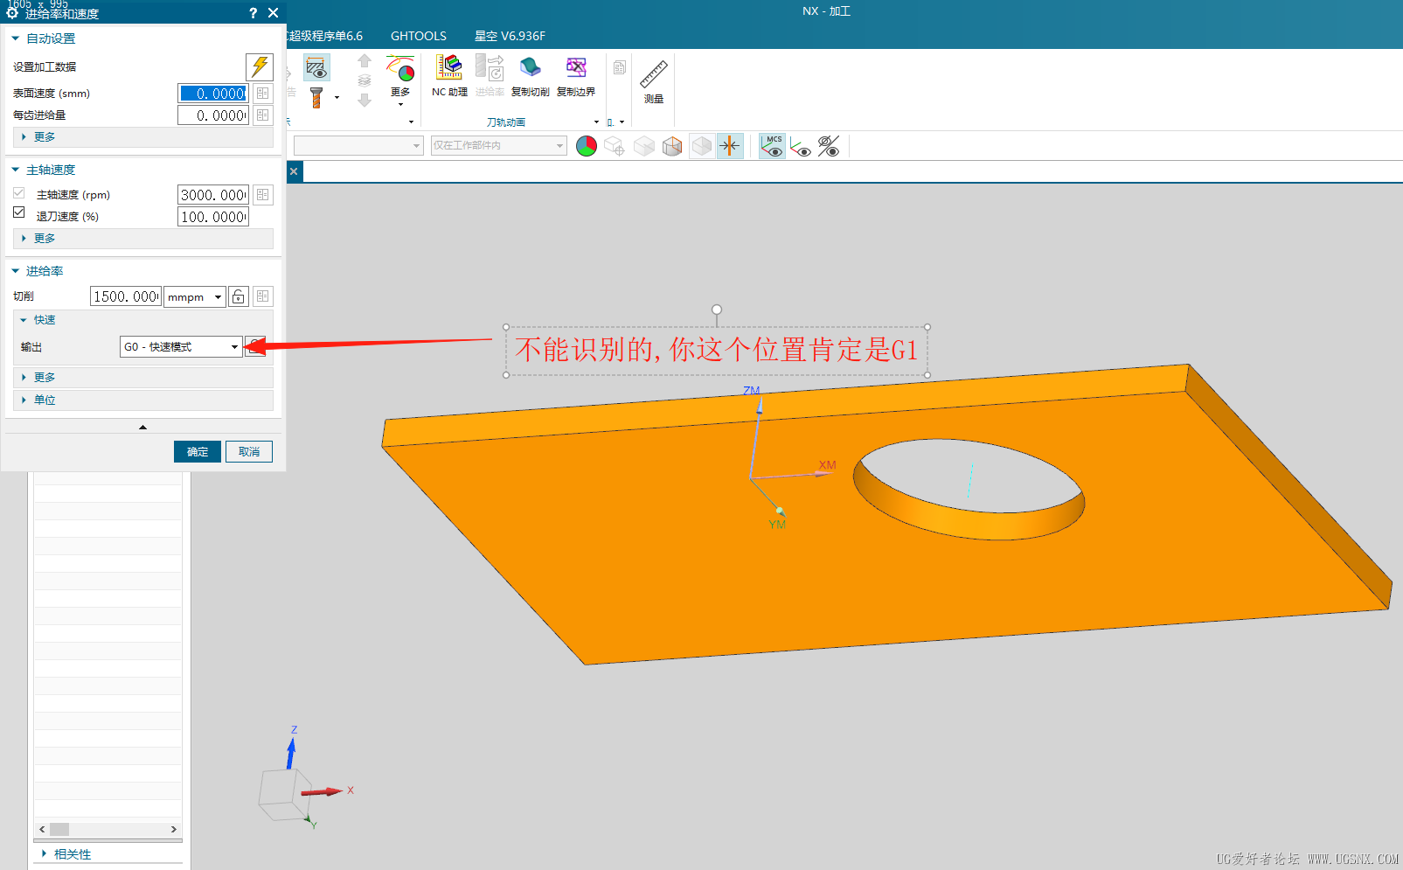The image size is (1403, 870).
Task: Click the navigator scroll left arrow
Action: [42, 829]
